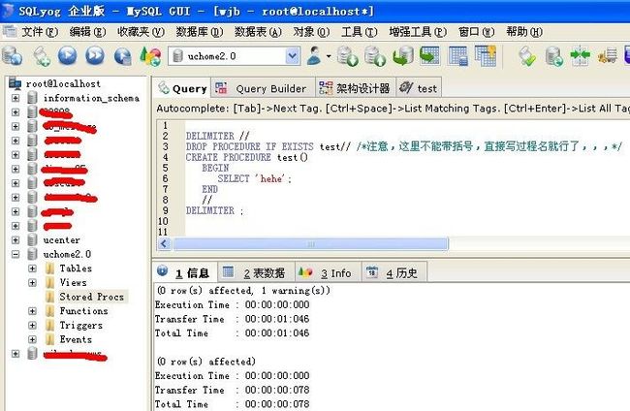Image resolution: width=630 pixels, height=411 pixels.
Task: Open the 窗口(W) menu
Action: tap(477, 32)
